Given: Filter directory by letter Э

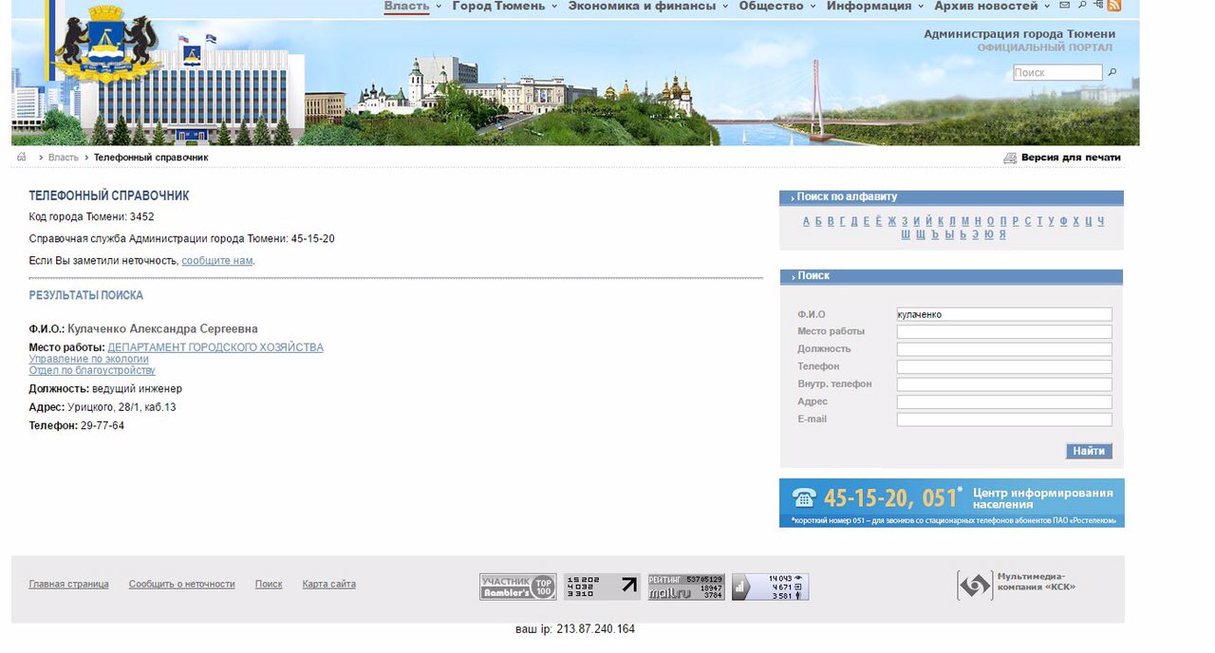Looking at the screenshot, I should point(976,234).
